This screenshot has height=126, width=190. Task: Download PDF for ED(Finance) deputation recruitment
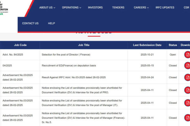coord(187,66)
